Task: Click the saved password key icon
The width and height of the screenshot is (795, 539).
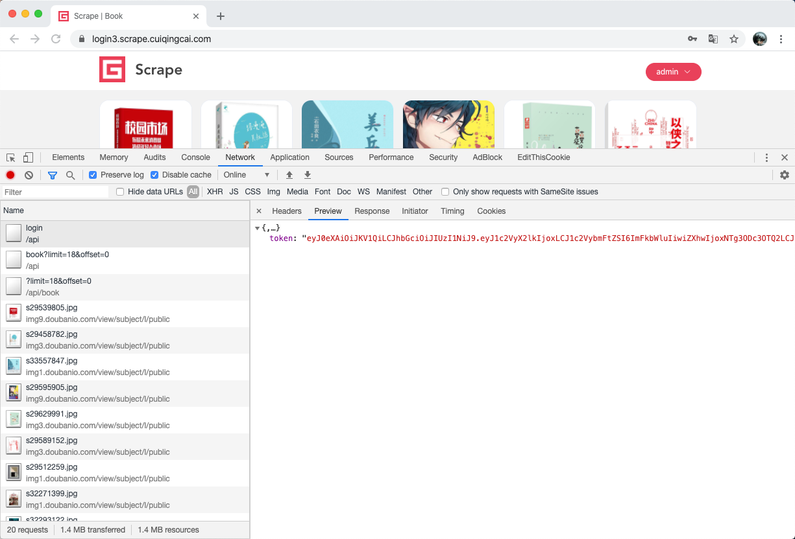Action: 692,39
